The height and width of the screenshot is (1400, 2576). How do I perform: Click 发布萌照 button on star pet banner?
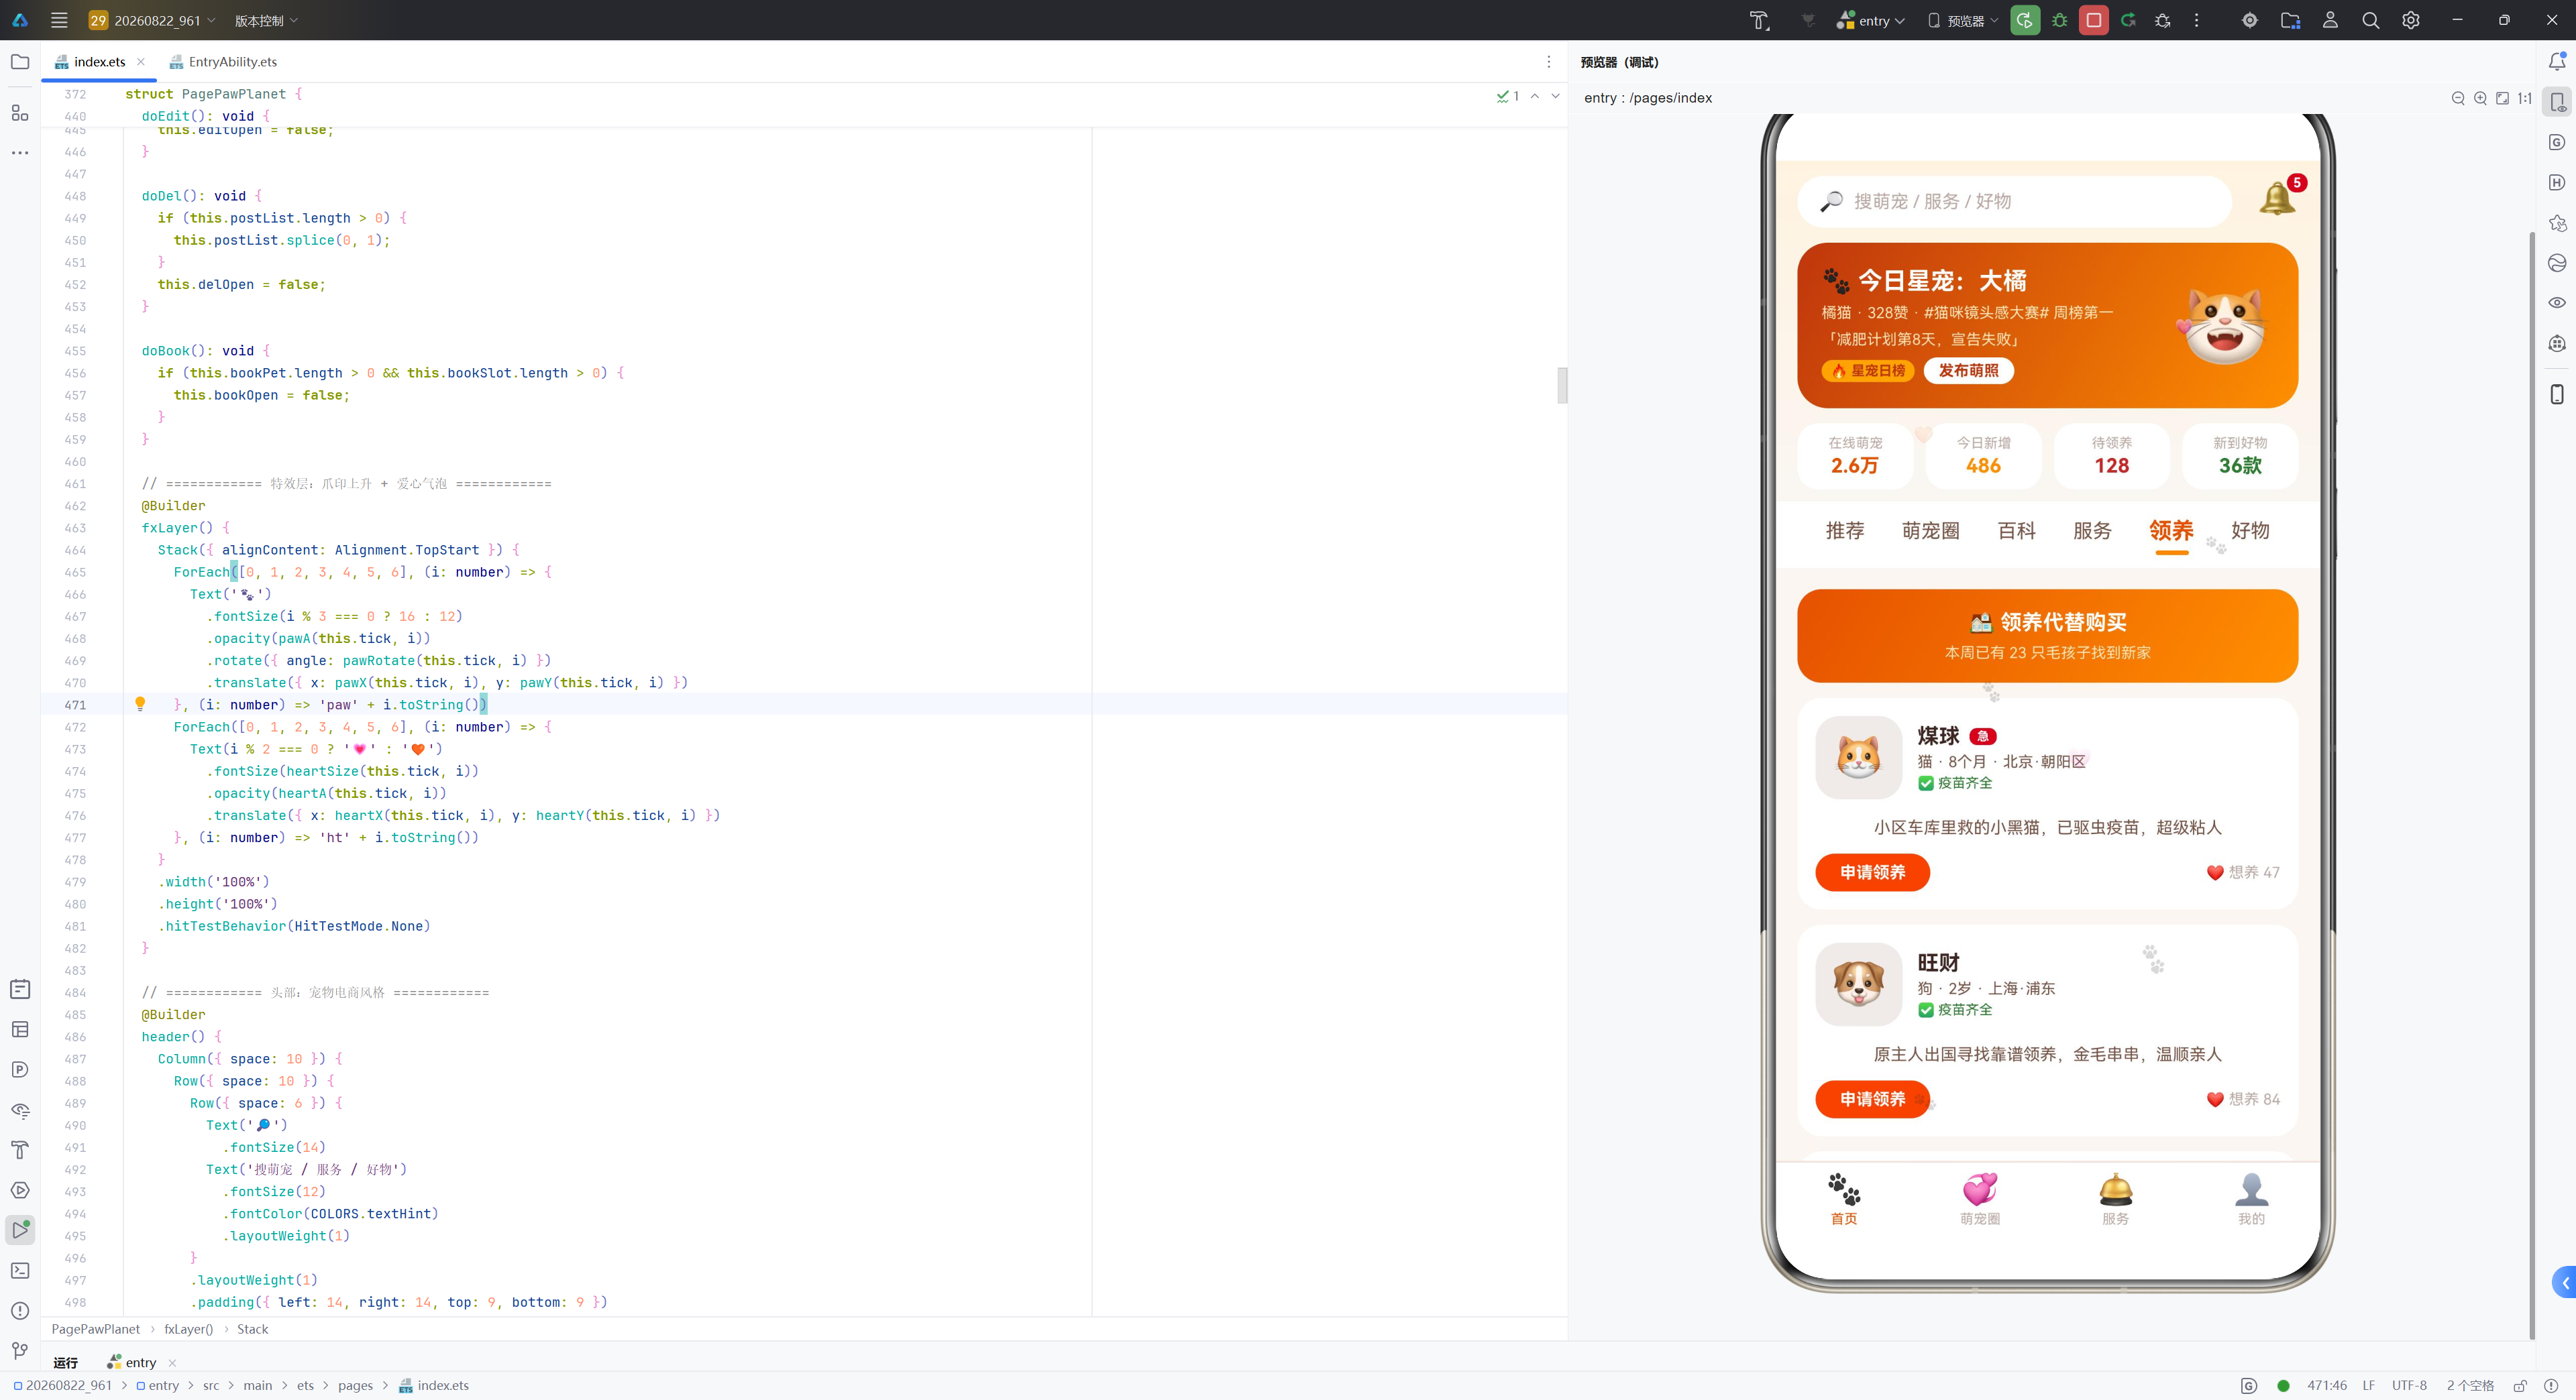pyautogui.click(x=1968, y=371)
